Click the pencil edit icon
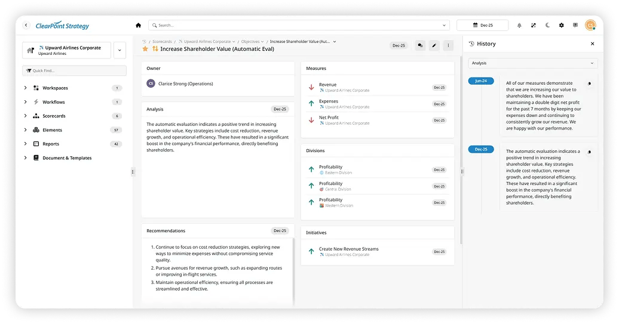The image size is (619, 324). 434,45
